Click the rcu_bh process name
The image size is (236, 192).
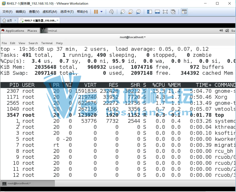coord(224,151)
